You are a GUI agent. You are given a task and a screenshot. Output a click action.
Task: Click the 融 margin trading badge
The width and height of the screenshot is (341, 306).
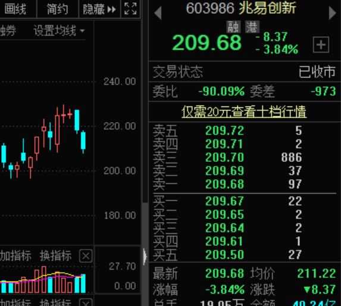(x=233, y=27)
